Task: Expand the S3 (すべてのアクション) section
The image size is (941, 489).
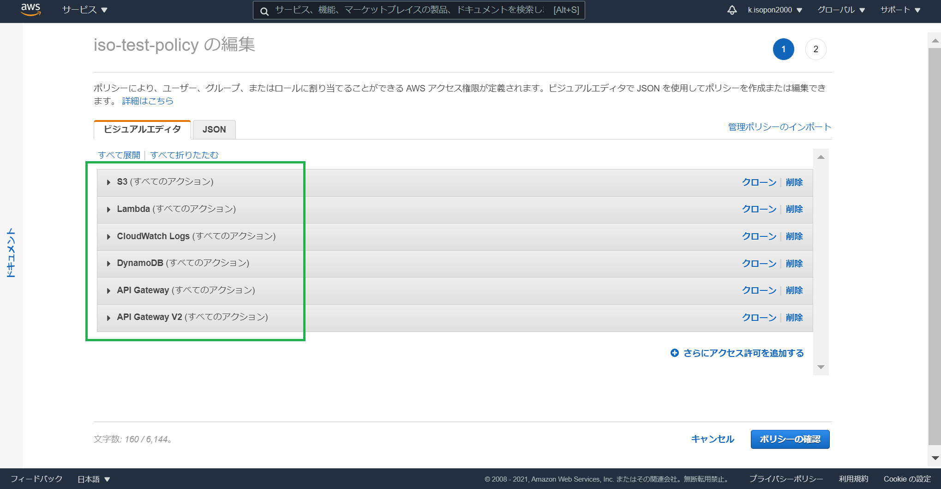Action: click(x=108, y=181)
